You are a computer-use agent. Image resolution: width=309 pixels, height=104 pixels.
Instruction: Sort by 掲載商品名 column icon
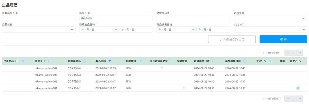(x=85, y=61)
